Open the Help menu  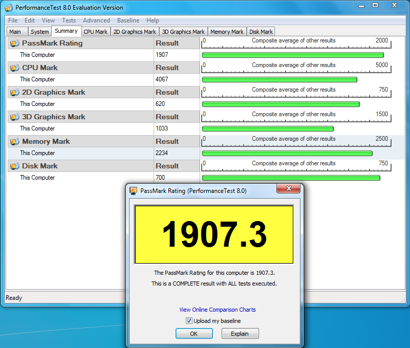click(153, 20)
